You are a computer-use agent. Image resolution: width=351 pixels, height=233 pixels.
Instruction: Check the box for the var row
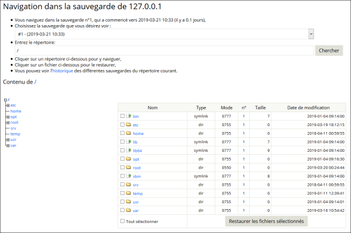(122, 210)
